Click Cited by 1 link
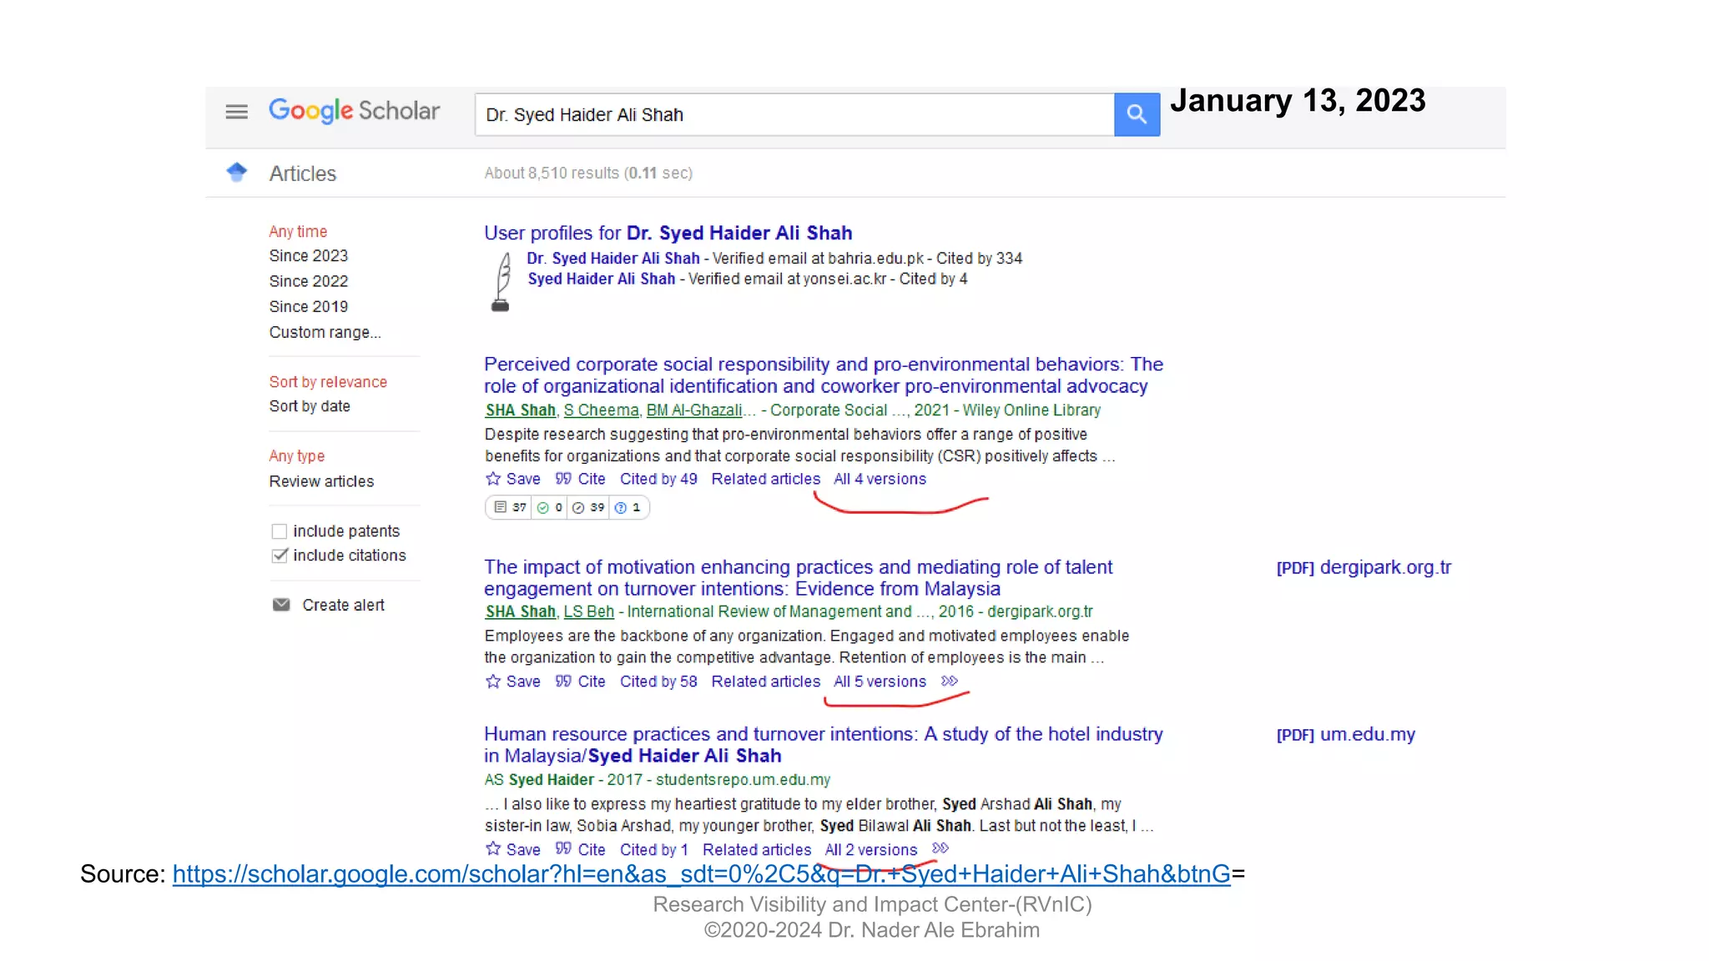The width and height of the screenshot is (1709, 961). (x=654, y=849)
